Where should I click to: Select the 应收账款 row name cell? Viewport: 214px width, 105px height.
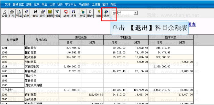[x=41, y=57]
